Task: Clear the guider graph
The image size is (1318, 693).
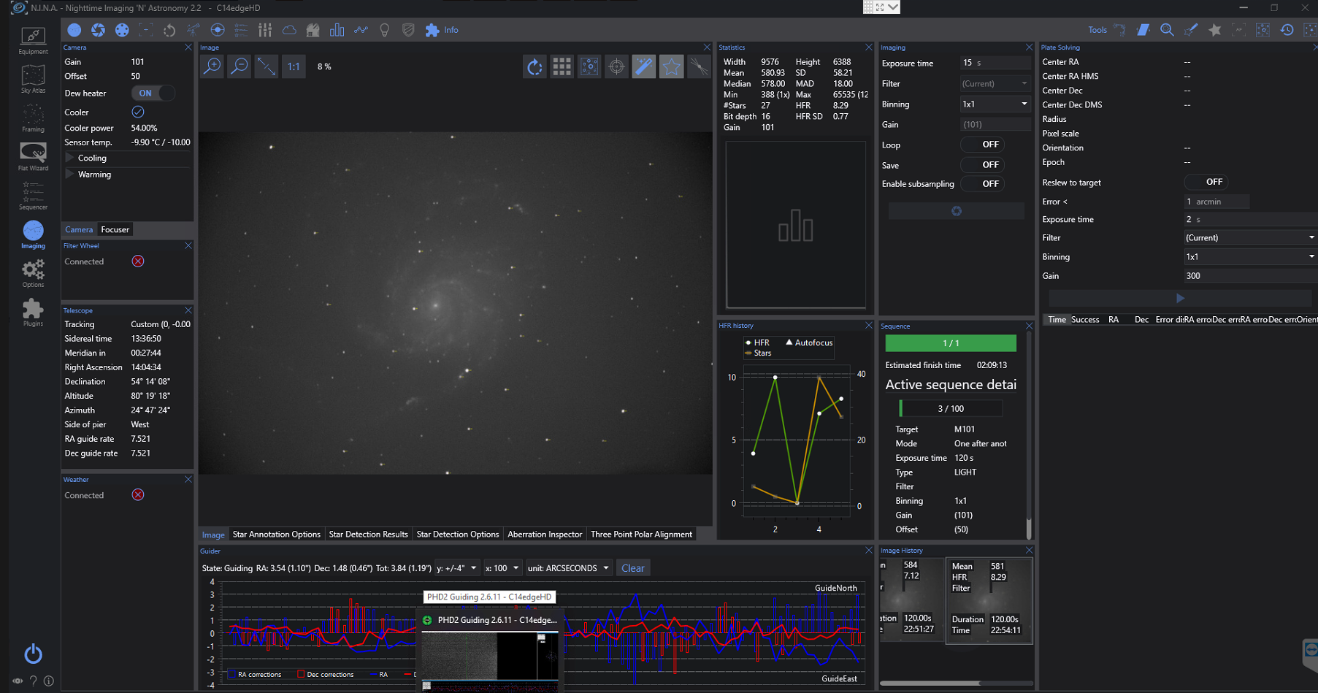Action: click(x=632, y=568)
